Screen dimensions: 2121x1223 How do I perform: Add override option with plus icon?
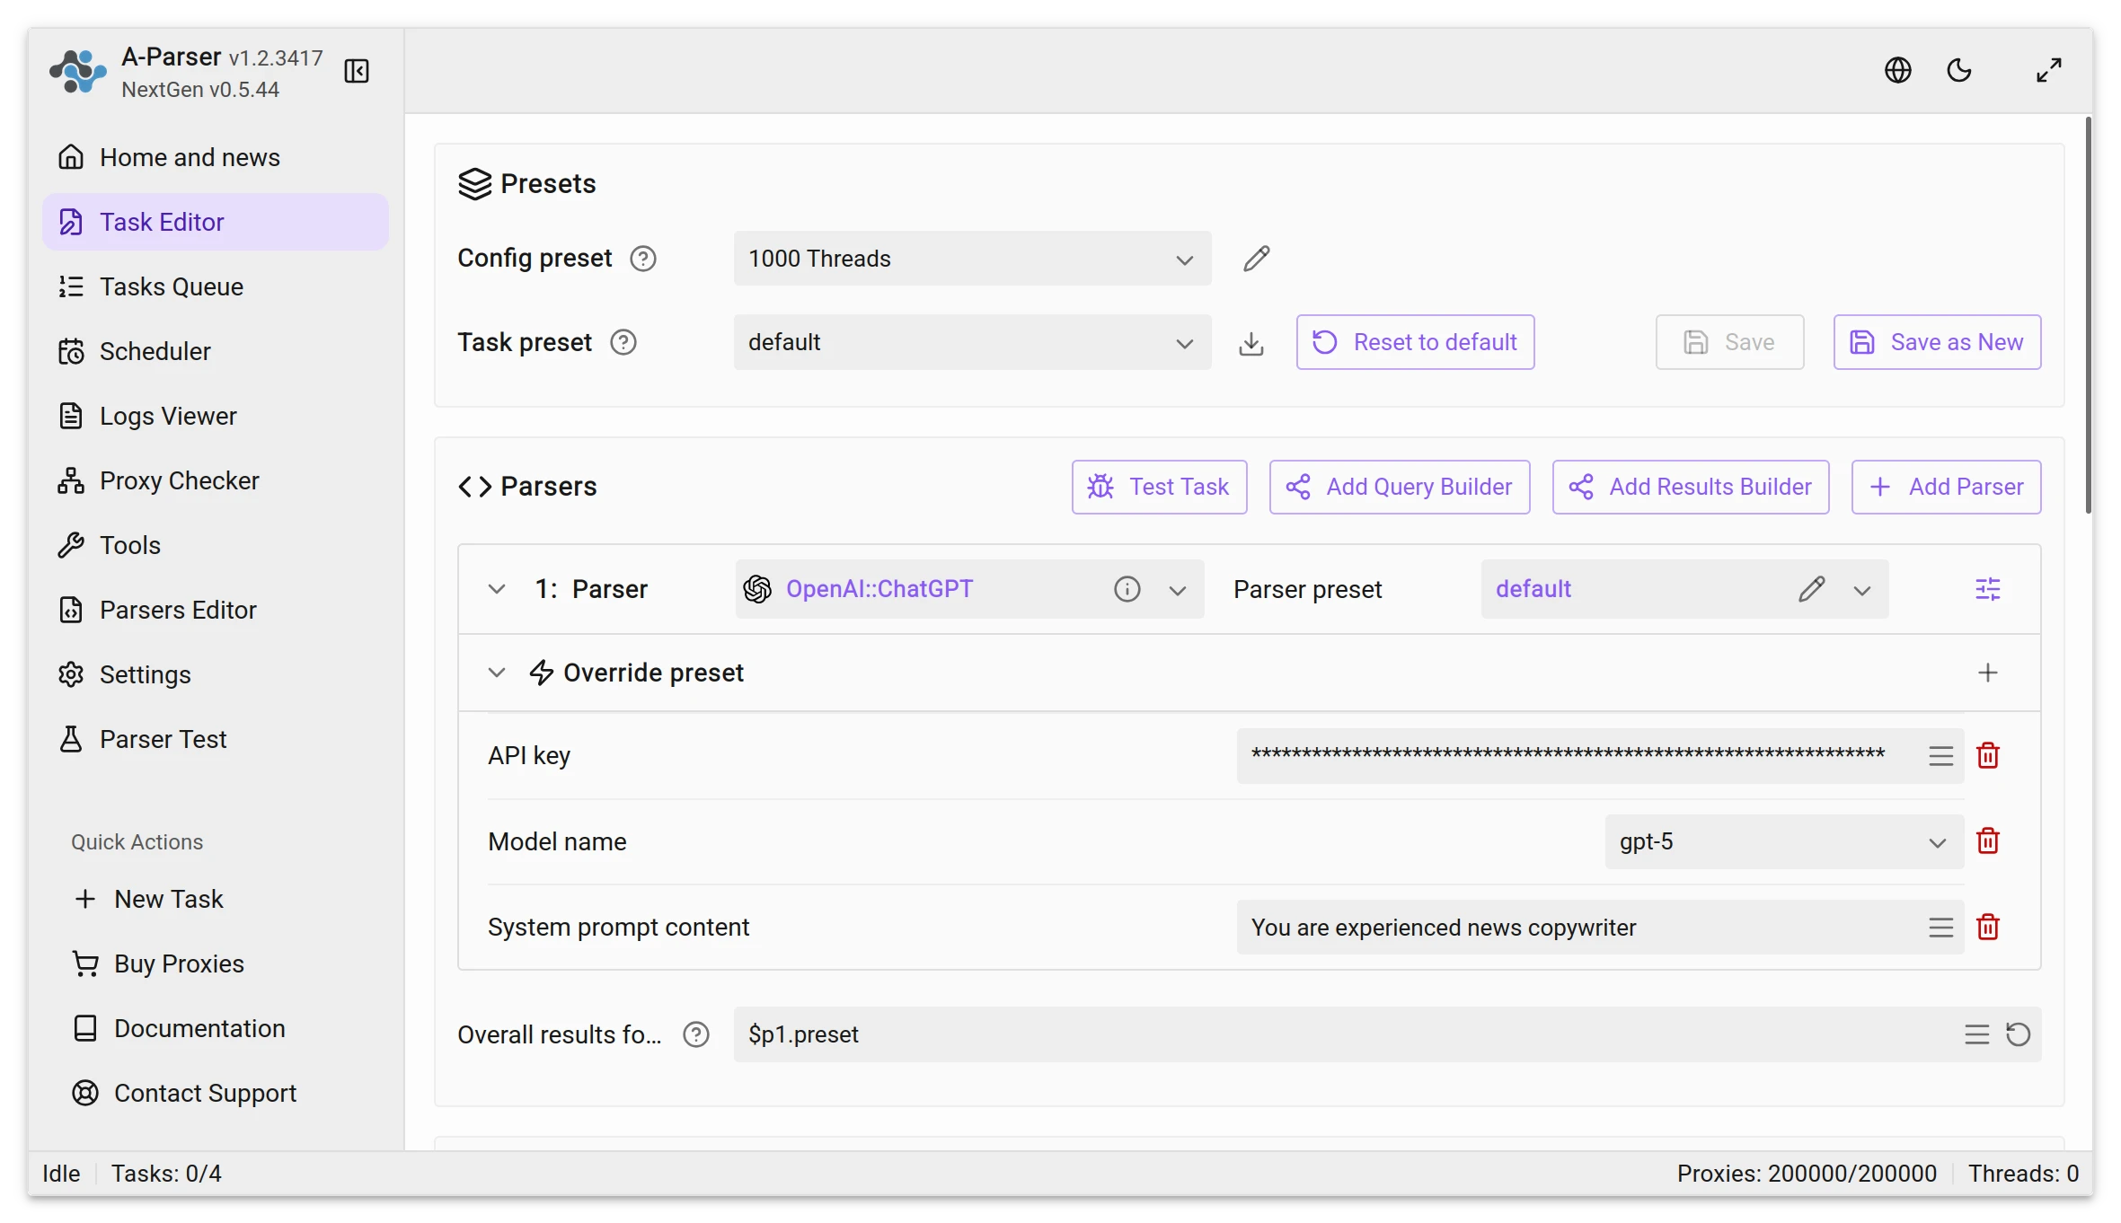coord(1988,673)
